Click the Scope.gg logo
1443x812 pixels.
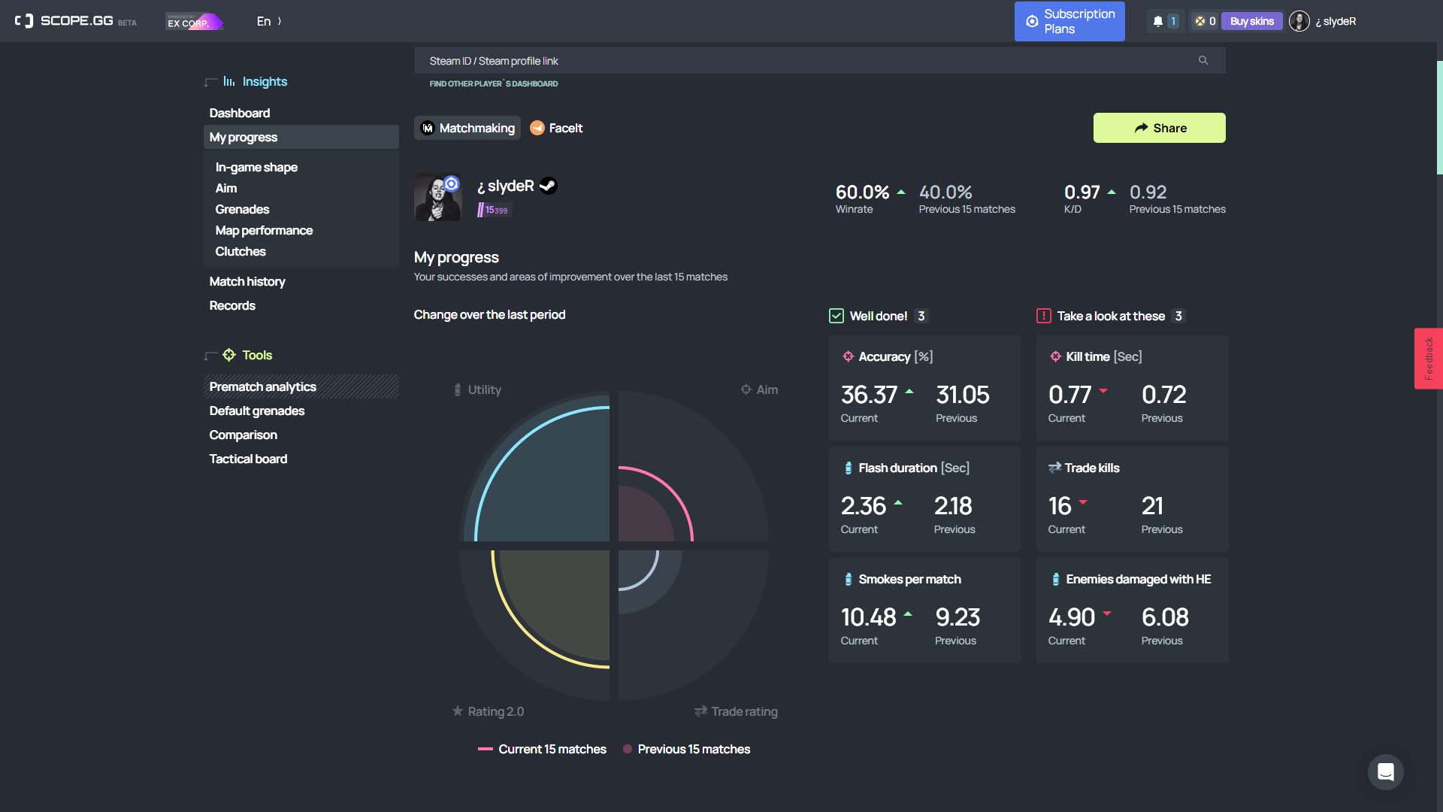pos(75,21)
